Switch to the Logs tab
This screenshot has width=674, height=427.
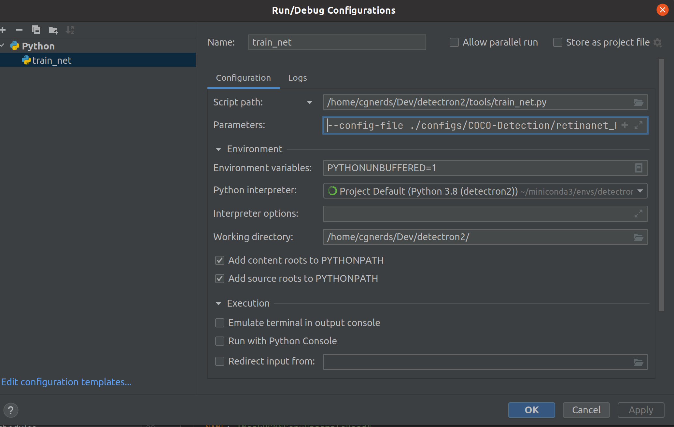tap(297, 78)
